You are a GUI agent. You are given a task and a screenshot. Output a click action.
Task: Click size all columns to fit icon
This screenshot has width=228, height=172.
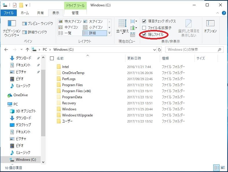pos(133,34)
